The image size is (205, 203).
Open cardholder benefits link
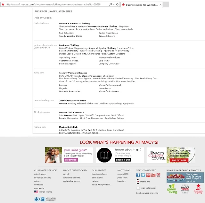point(71,177)
